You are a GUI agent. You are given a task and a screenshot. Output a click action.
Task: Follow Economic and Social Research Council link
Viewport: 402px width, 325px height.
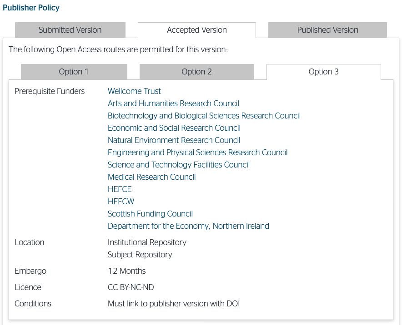point(174,128)
